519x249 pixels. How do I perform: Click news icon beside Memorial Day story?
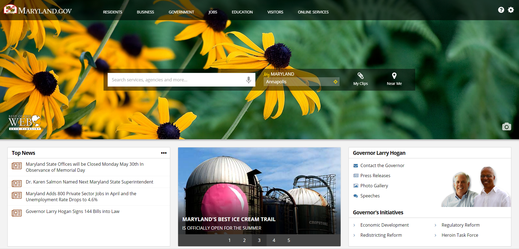point(17,166)
